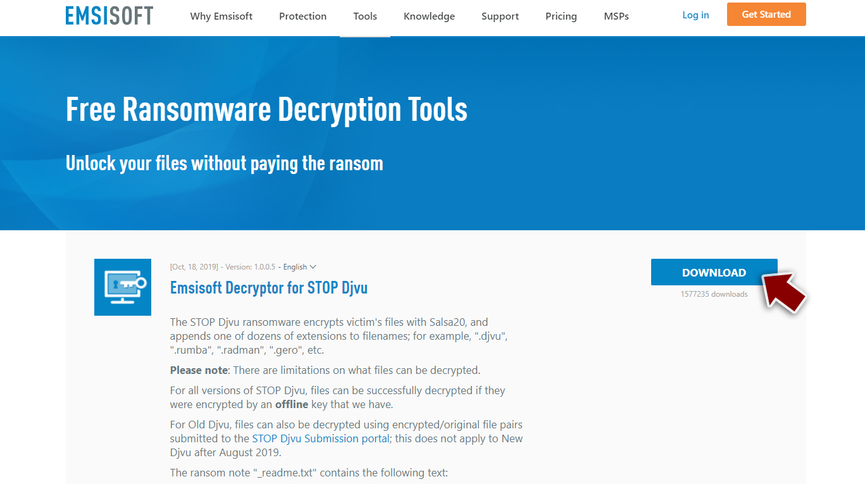Click the STOP Djvu decryptor key icon
This screenshot has width=865, height=484.
pos(123,287)
